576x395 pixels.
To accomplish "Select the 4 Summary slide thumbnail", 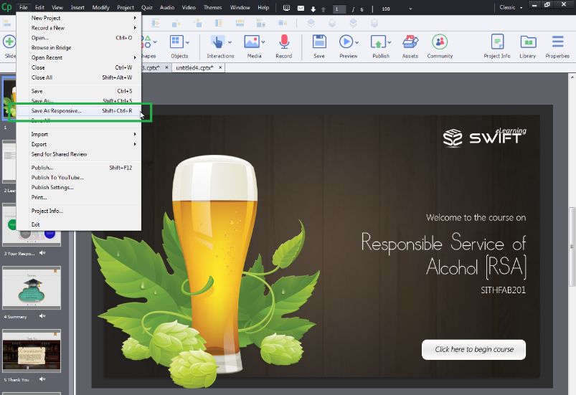I will (32, 287).
